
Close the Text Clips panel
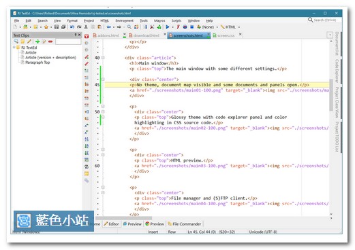click(x=79, y=35)
